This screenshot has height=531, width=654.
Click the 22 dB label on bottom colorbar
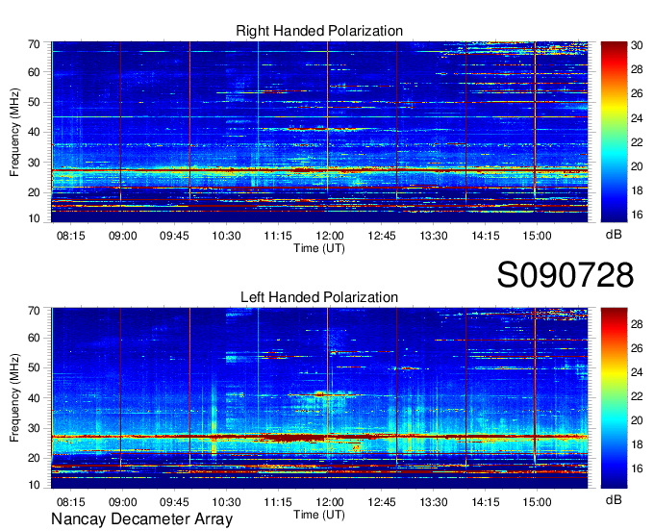point(637,396)
